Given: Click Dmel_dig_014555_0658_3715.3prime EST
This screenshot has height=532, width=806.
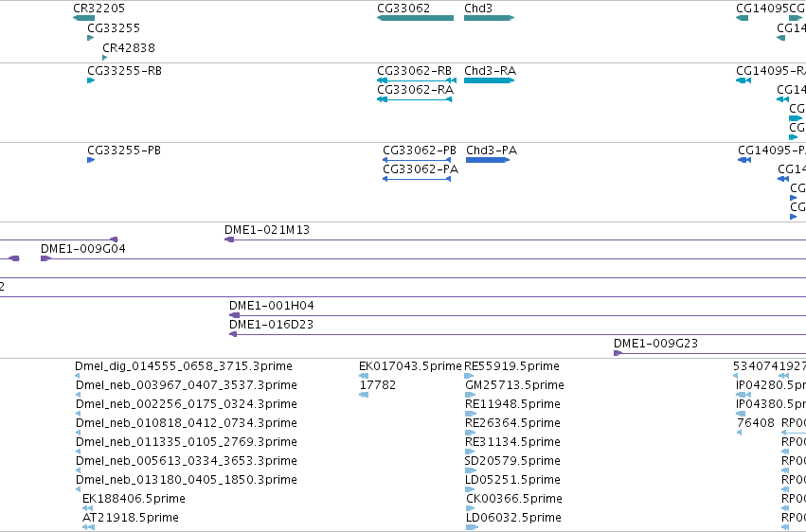Looking at the screenshot, I should click(x=184, y=366).
